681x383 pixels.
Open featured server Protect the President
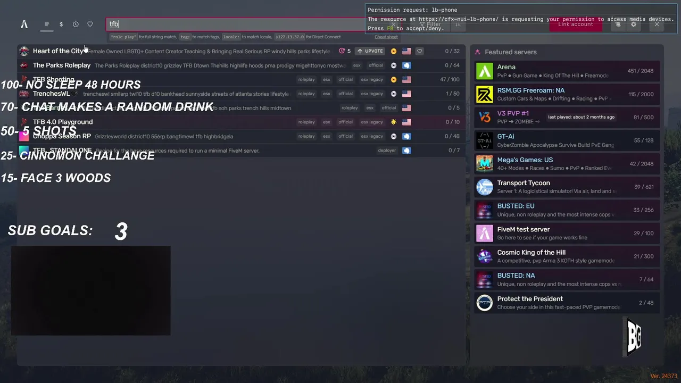567,303
